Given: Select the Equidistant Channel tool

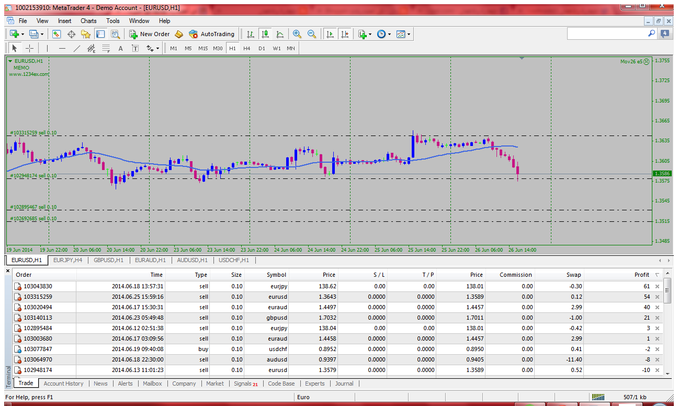Looking at the screenshot, I should point(92,48).
